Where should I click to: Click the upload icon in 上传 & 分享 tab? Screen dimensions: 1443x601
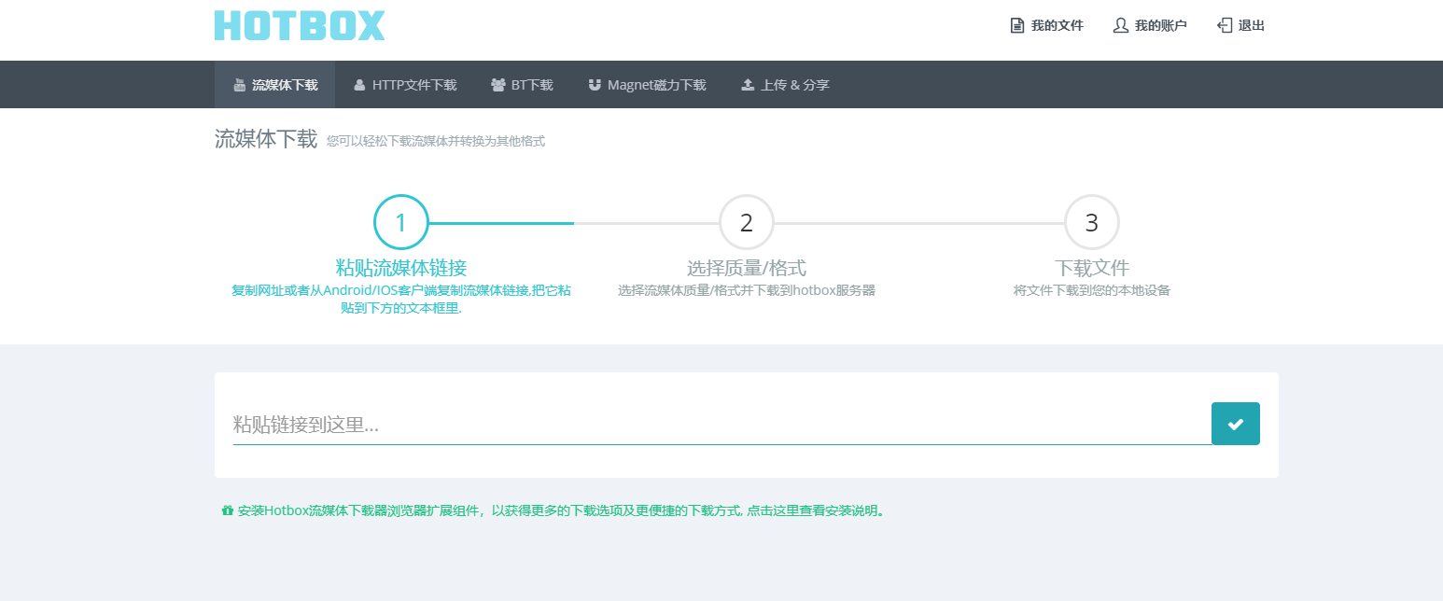click(748, 85)
